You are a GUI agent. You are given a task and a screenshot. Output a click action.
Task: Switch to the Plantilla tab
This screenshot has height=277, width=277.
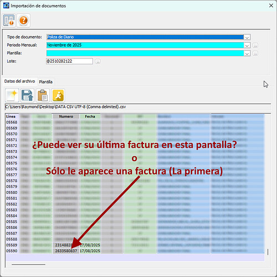pos(45,81)
